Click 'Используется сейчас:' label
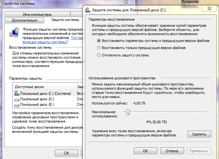 tap(109, 103)
